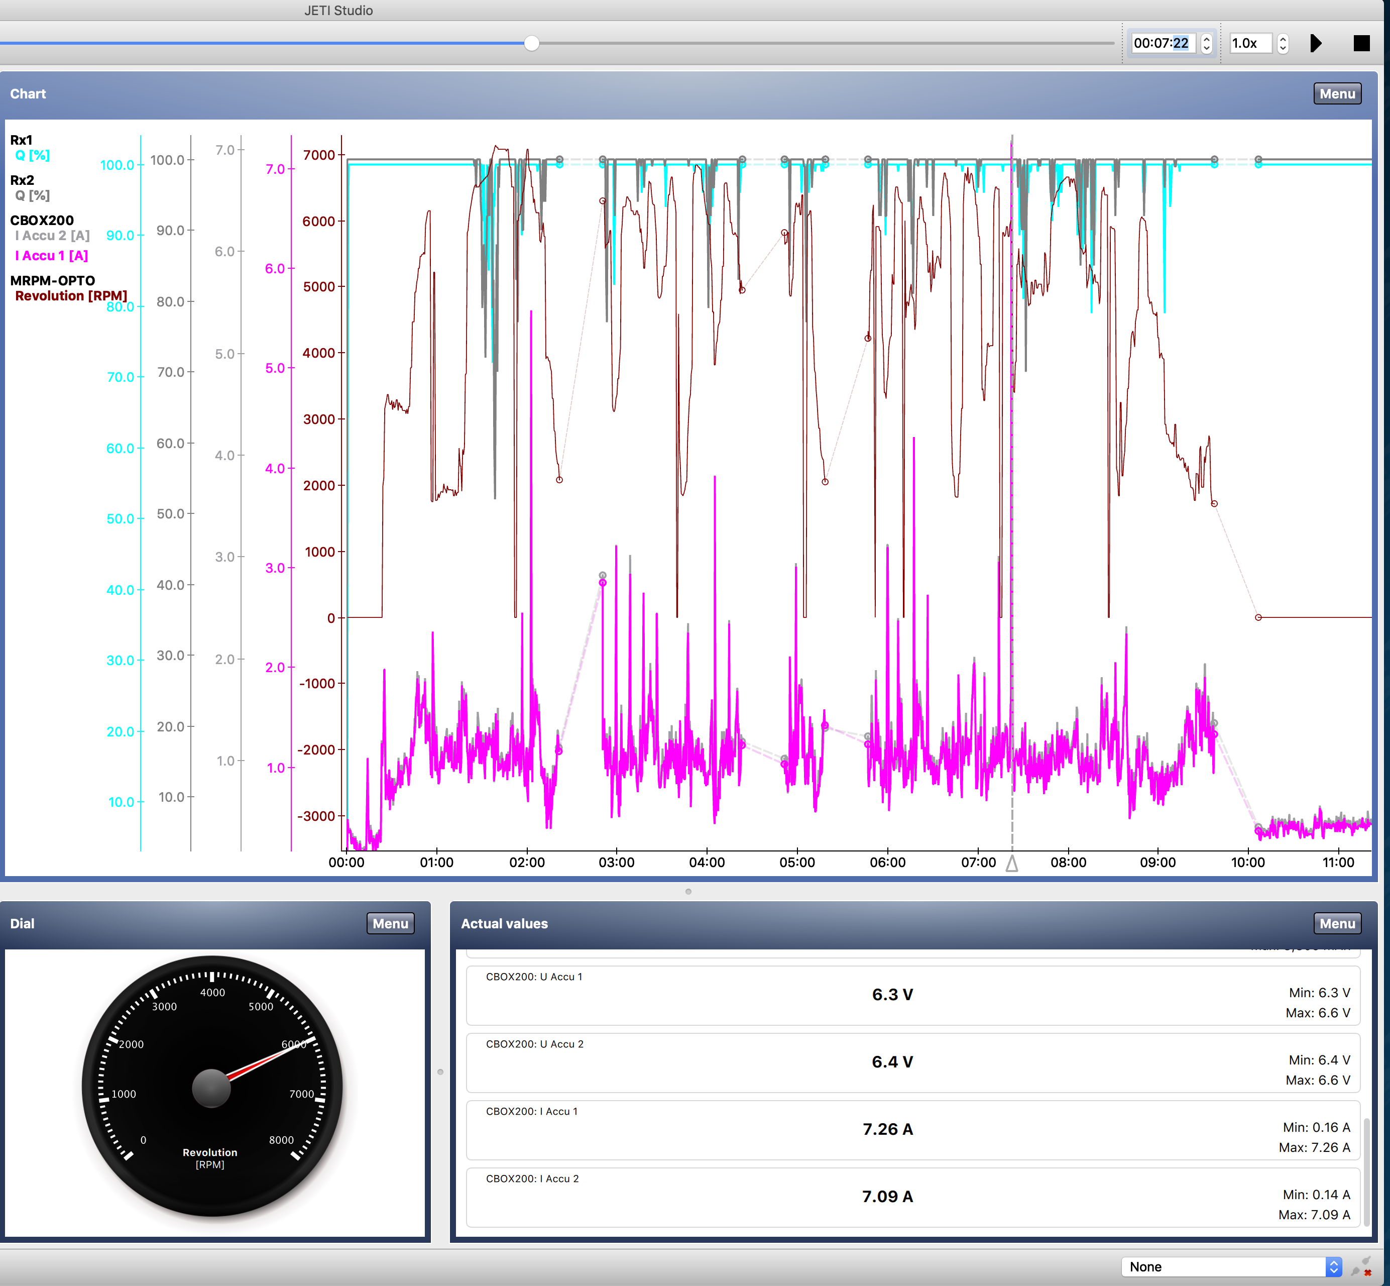This screenshot has width=1390, height=1286.
Task: Click the playback position slider handle
Action: coord(531,43)
